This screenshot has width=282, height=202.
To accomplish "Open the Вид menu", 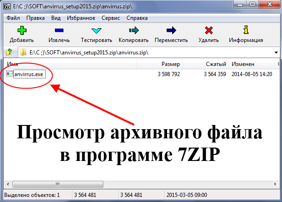I will click(x=56, y=18).
